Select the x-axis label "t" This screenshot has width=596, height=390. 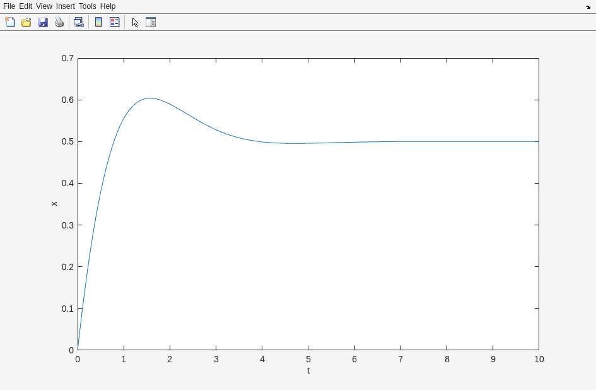click(x=308, y=371)
